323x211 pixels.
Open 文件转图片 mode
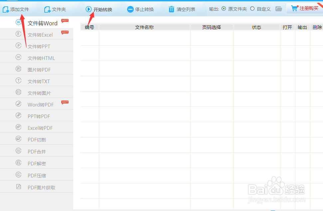point(37,92)
